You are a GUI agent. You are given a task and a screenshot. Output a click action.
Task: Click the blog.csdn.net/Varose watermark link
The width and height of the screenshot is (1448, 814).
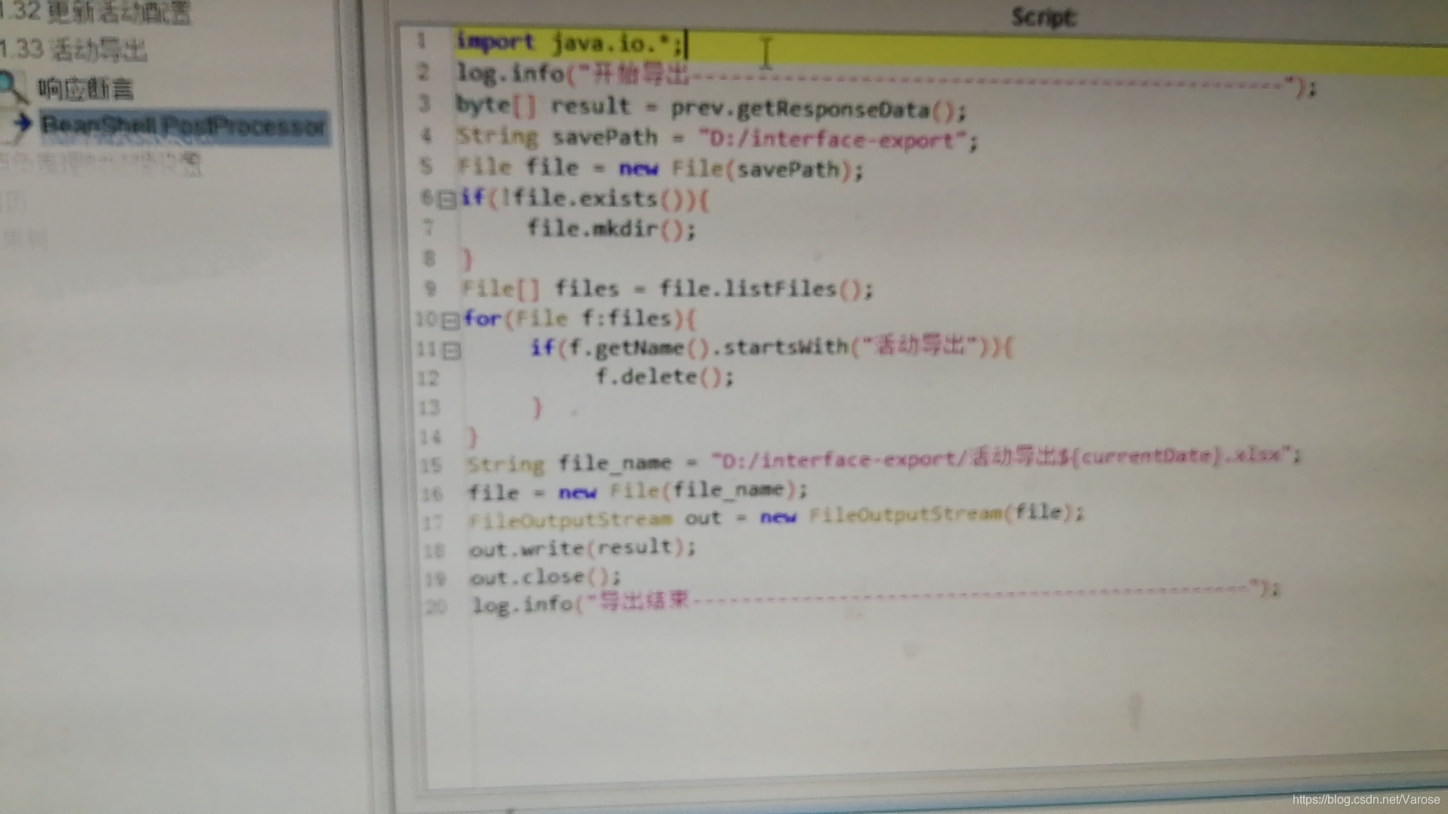[1365, 800]
